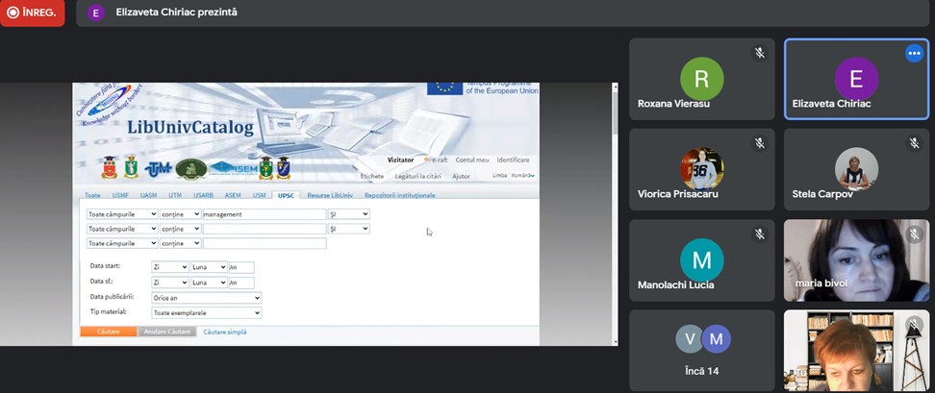Viewport: 935px width, 393px height.
Task: Switch to the USM tab
Action: tap(259, 195)
